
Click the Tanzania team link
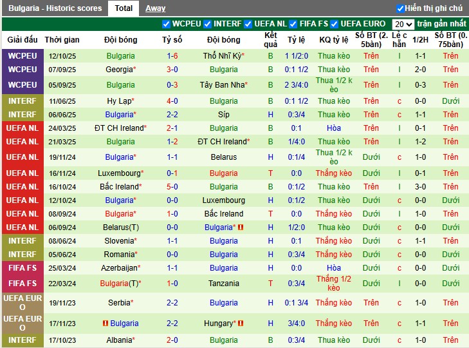(x=223, y=284)
